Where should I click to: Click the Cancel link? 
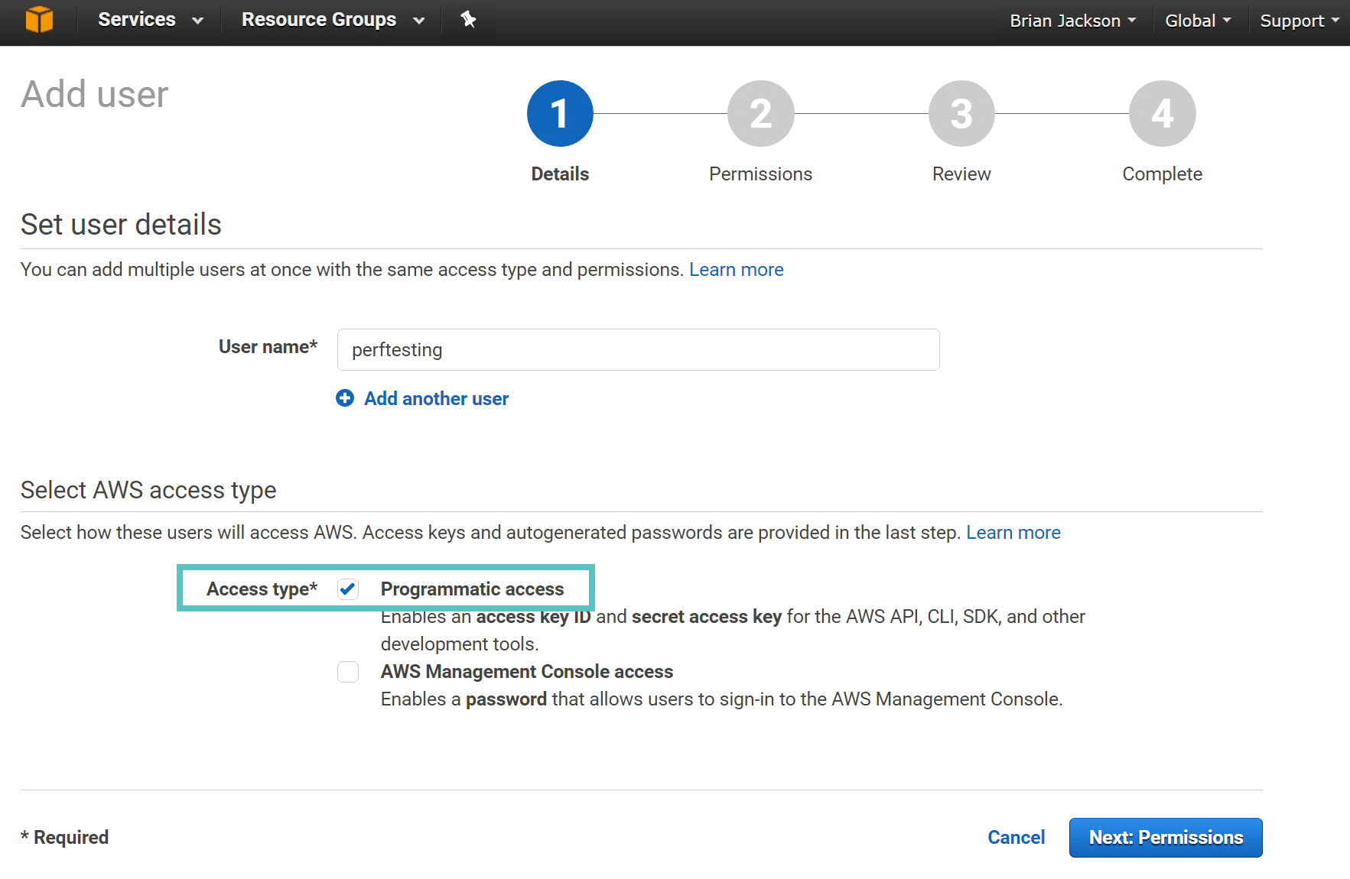[x=1016, y=837]
